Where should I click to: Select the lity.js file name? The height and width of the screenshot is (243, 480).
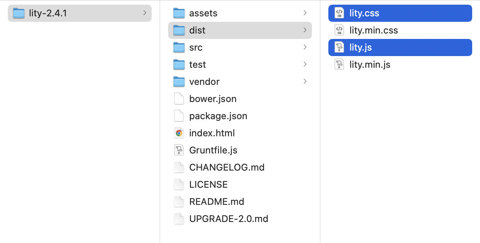point(360,48)
